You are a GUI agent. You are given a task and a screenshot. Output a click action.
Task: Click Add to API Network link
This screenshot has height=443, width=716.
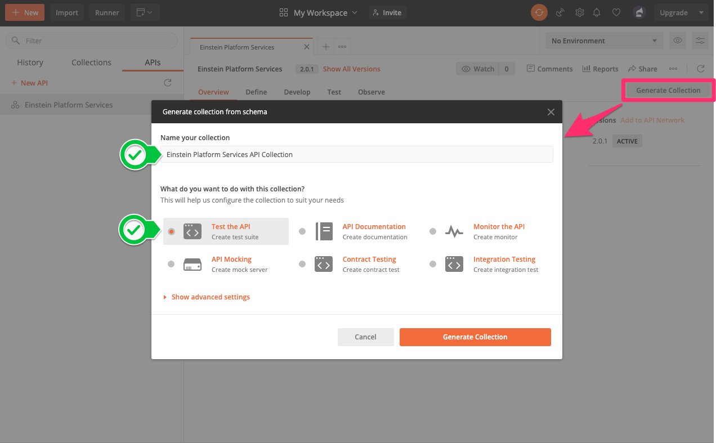tap(652, 120)
